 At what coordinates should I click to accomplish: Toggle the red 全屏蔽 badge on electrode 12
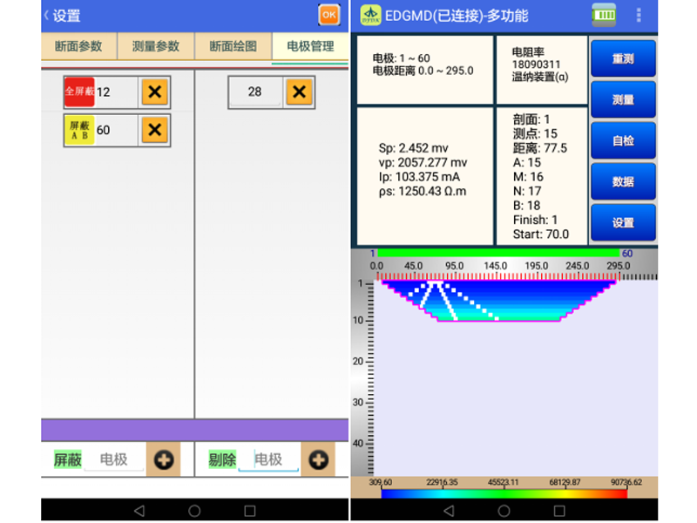(x=79, y=92)
